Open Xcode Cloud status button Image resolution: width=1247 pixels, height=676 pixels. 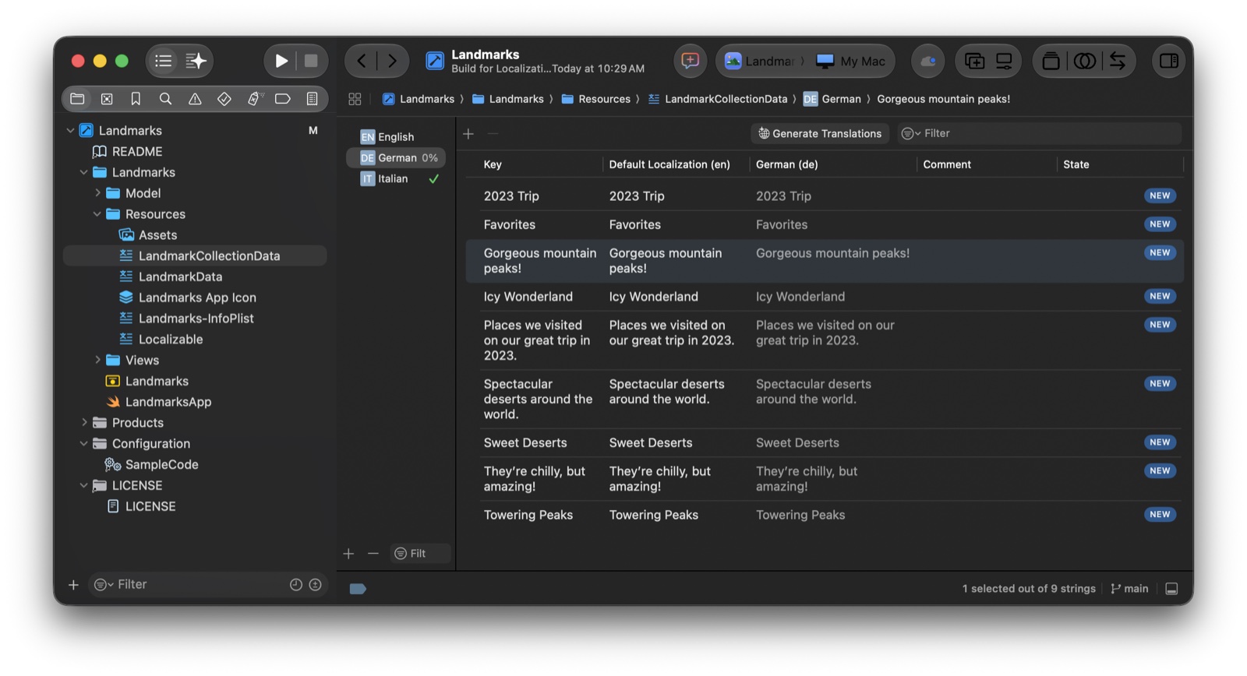tap(927, 61)
